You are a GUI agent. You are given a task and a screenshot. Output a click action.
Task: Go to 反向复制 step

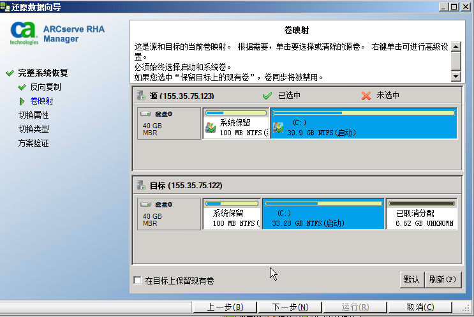point(45,87)
